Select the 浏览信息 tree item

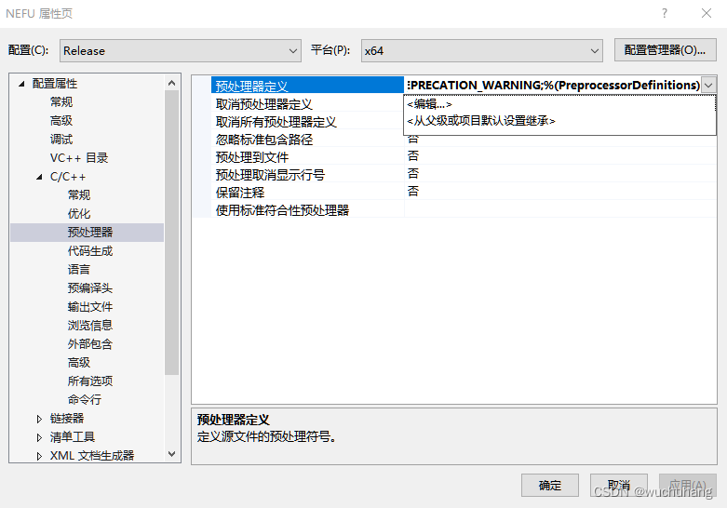[x=90, y=325]
